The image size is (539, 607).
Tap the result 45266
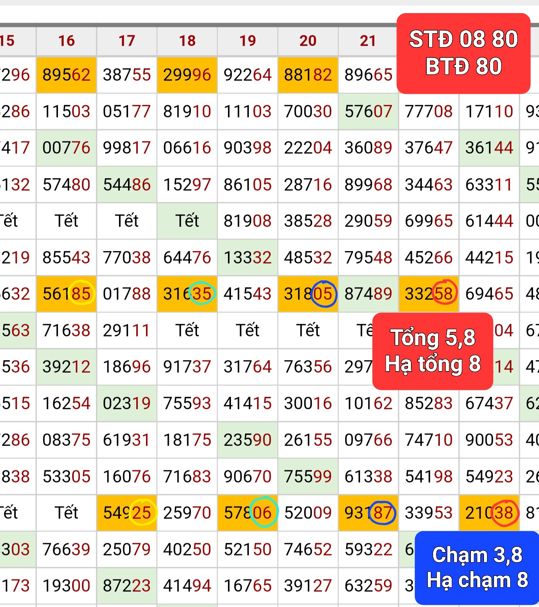coord(429,258)
